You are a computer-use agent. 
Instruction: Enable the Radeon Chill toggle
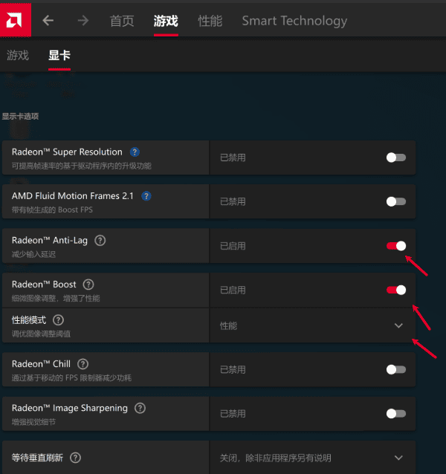pyautogui.click(x=395, y=369)
